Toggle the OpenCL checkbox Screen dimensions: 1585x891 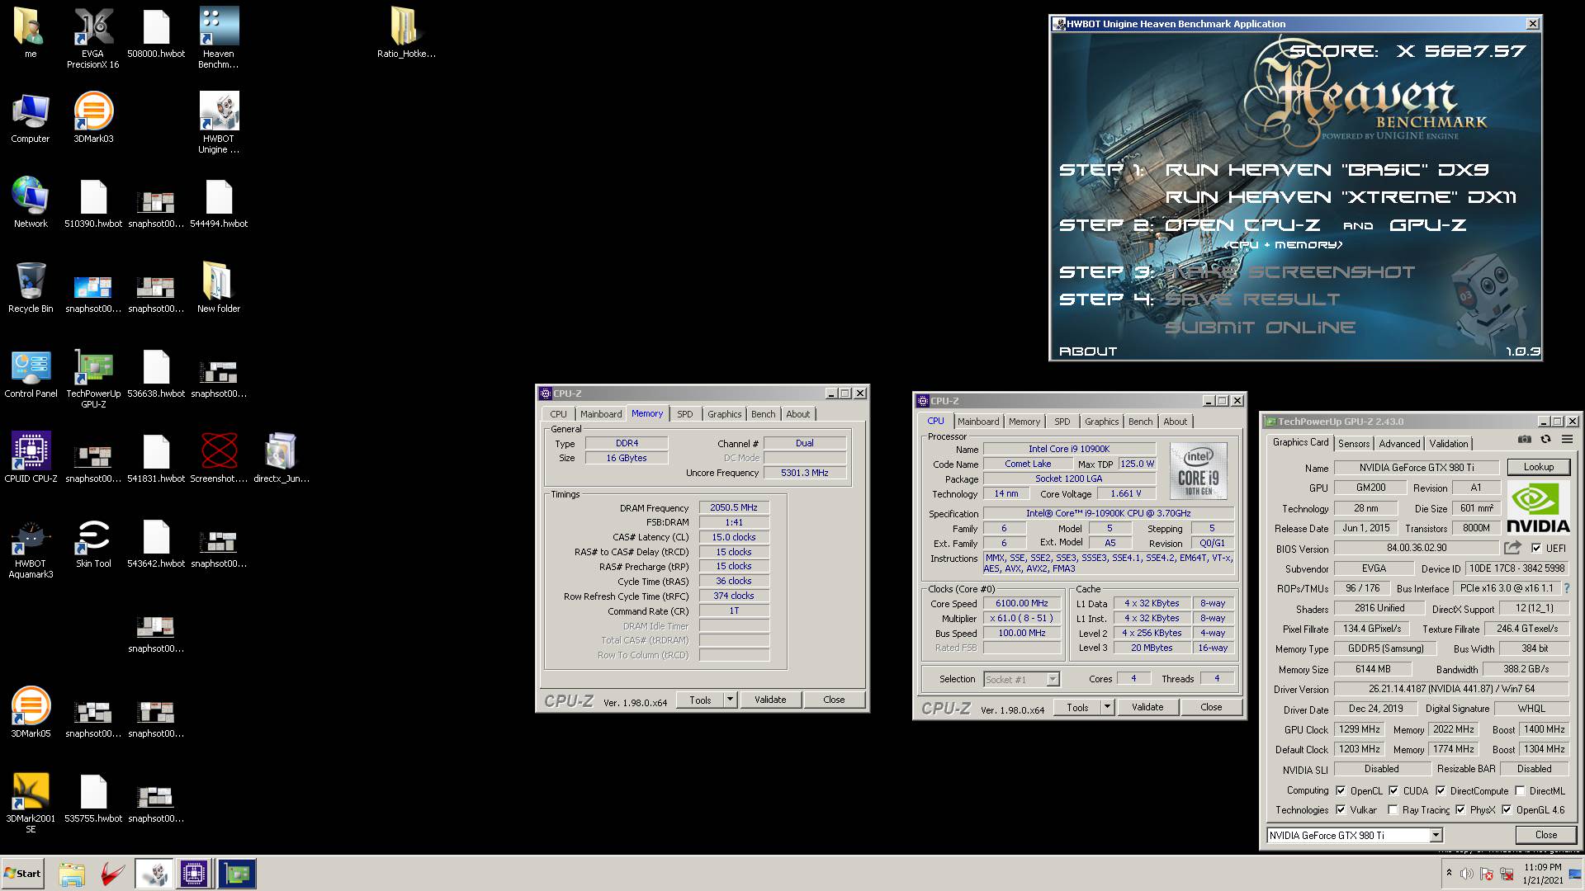pyautogui.click(x=1341, y=790)
